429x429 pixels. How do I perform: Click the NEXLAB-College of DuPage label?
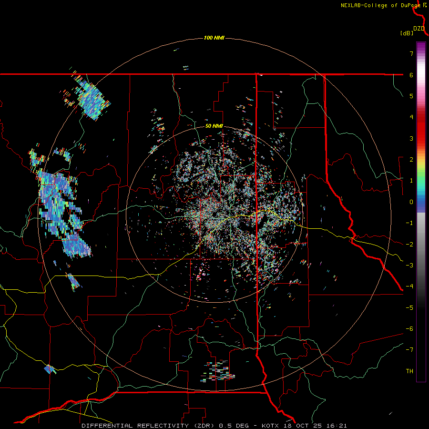380,5
